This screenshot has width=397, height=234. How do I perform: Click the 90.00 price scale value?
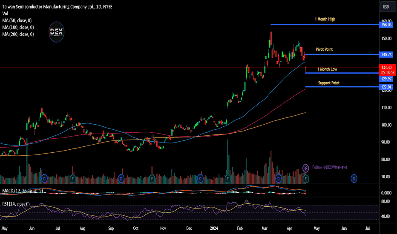(386, 142)
